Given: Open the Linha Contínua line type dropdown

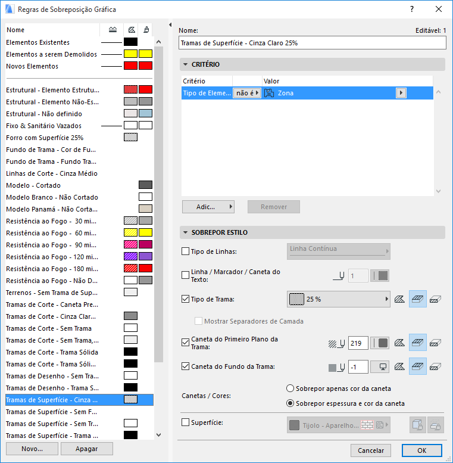Looking at the screenshot, I should pos(339,251).
